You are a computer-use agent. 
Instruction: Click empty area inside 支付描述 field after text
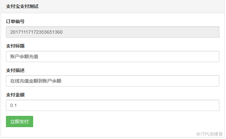(x=149, y=81)
